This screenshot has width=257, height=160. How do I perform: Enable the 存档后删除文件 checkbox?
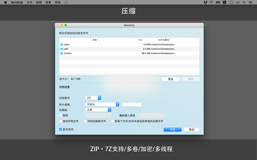[85, 121]
